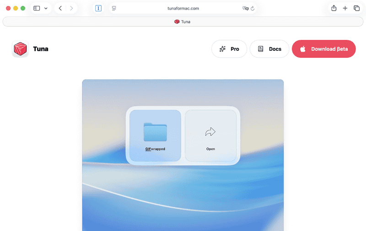
Task: Open the Safari sidebar toggle icon
Action: [x=37, y=8]
